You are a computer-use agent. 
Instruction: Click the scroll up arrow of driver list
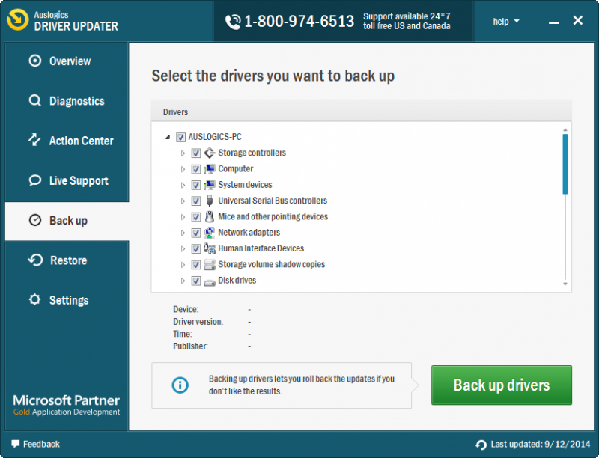point(565,130)
